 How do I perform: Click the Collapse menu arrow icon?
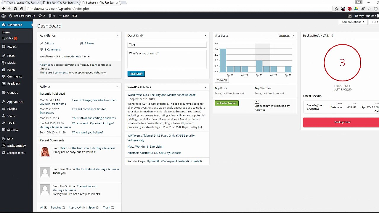tap(4, 153)
